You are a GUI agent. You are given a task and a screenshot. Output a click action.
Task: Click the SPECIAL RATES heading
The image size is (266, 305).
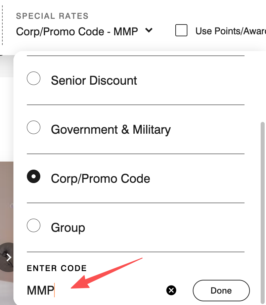click(52, 16)
